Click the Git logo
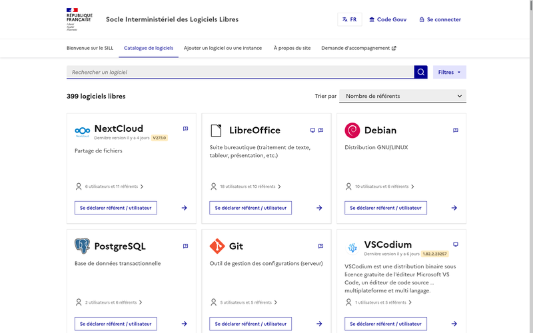Viewport: 533px width, 333px height. [x=217, y=246]
